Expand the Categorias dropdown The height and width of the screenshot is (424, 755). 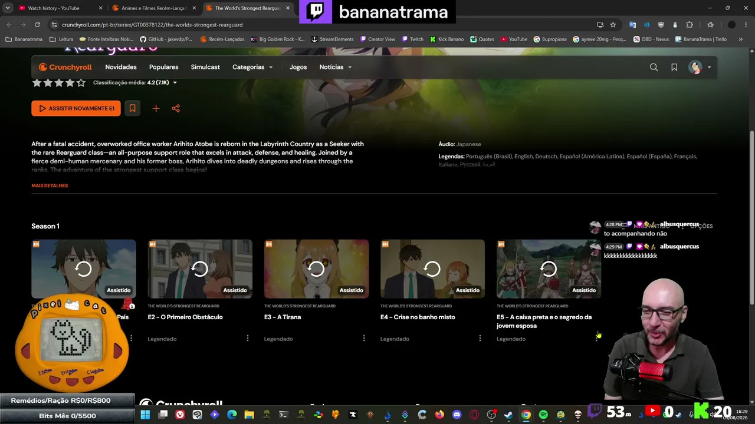pos(252,67)
